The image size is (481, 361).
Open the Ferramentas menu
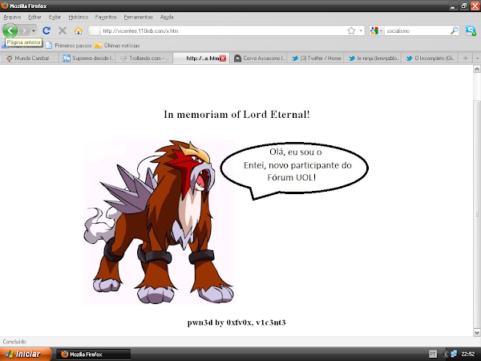tap(139, 17)
